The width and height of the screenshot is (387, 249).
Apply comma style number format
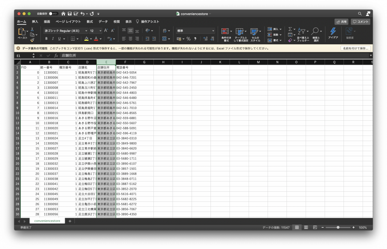(195, 38)
